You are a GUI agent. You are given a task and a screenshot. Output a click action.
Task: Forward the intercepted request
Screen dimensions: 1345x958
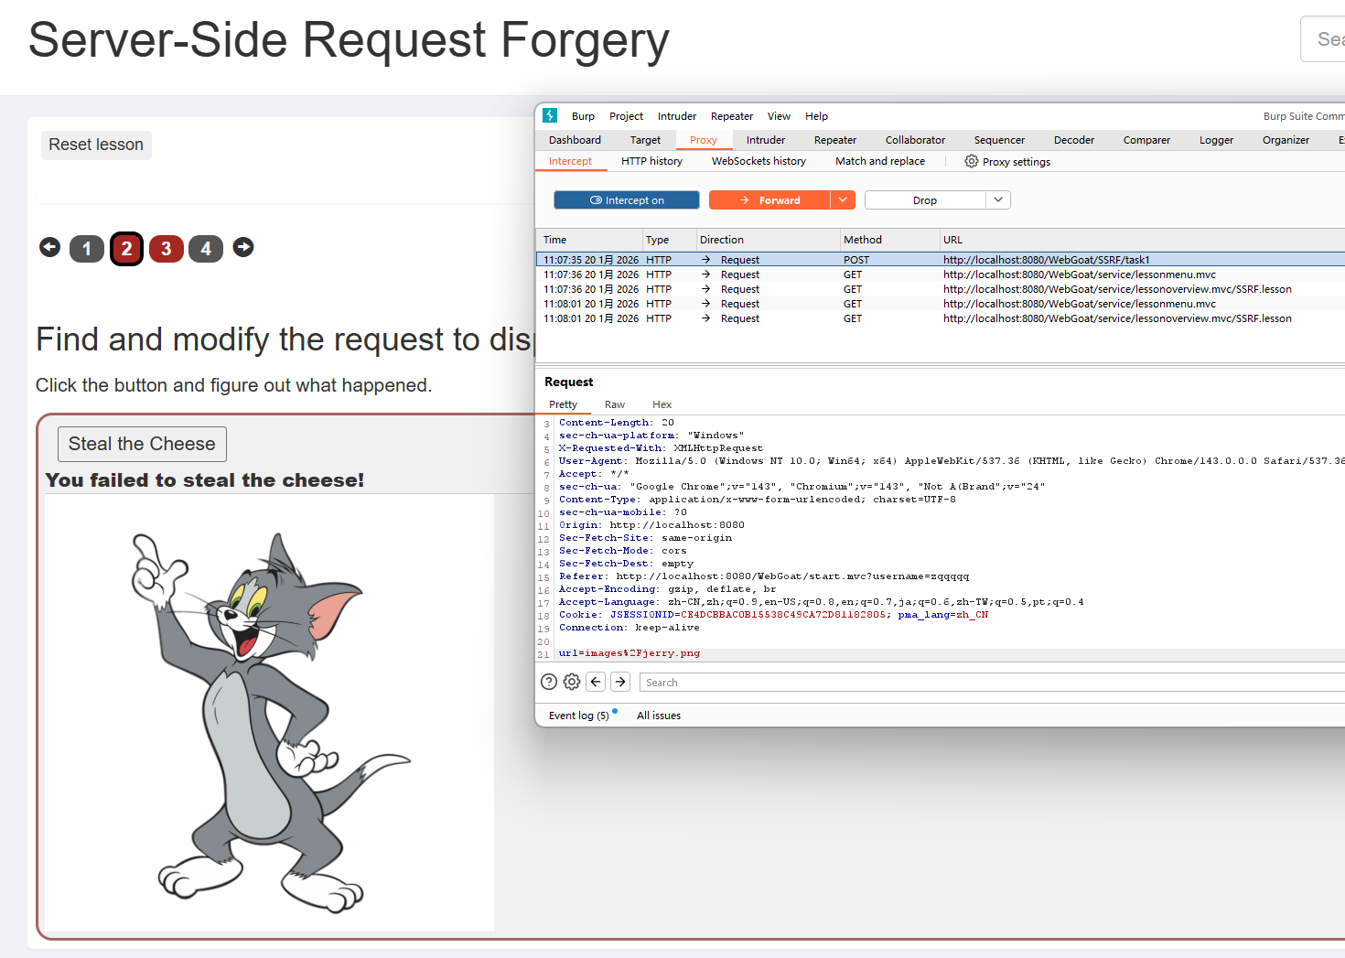coord(769,200)
